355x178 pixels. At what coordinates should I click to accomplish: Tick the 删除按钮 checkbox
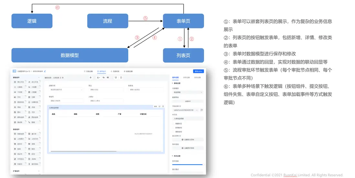173,132
